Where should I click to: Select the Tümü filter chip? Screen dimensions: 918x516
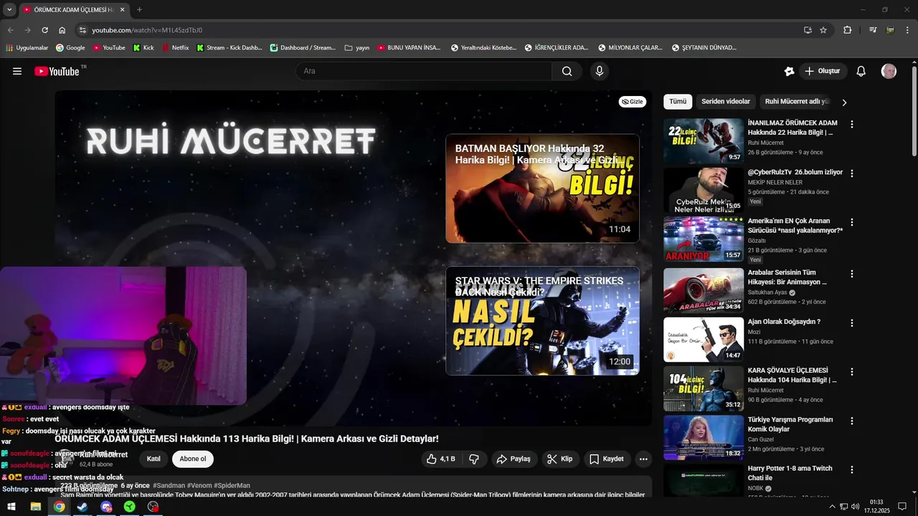pyautogui.click(x=678, y=102)
